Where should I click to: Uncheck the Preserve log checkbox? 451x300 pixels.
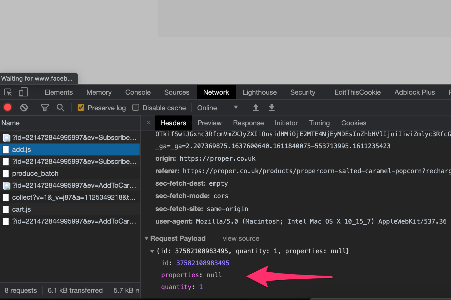coord(81,108)
